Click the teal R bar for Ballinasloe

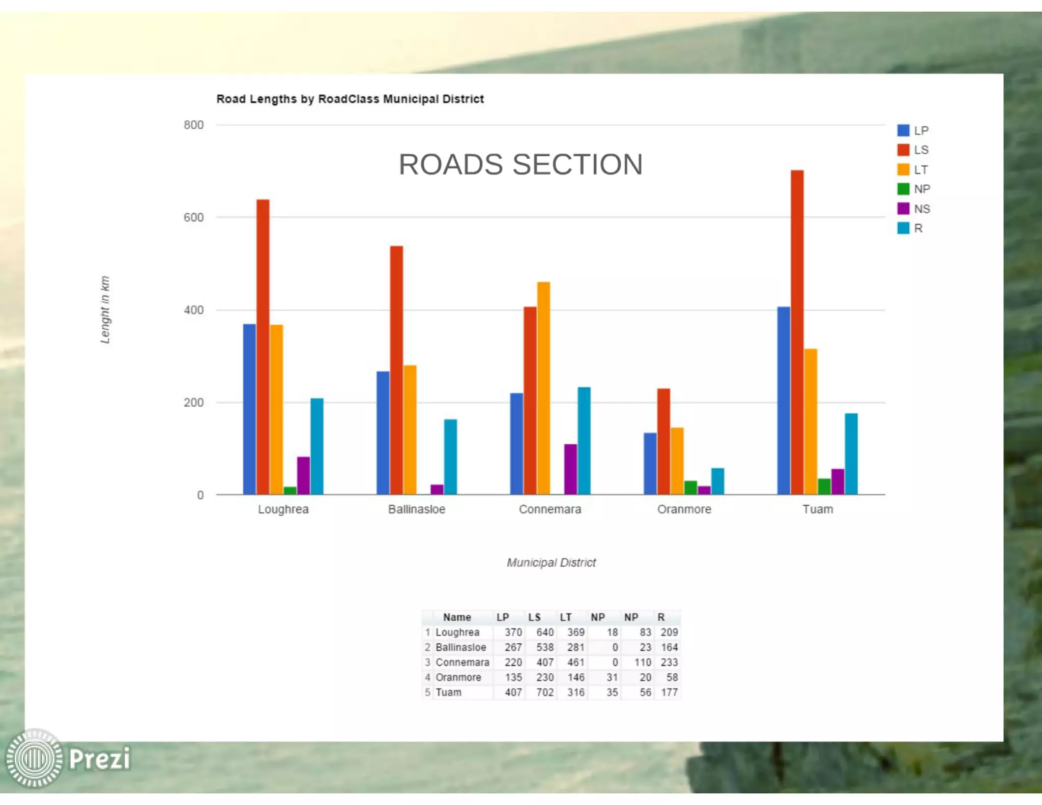[450, 455]
